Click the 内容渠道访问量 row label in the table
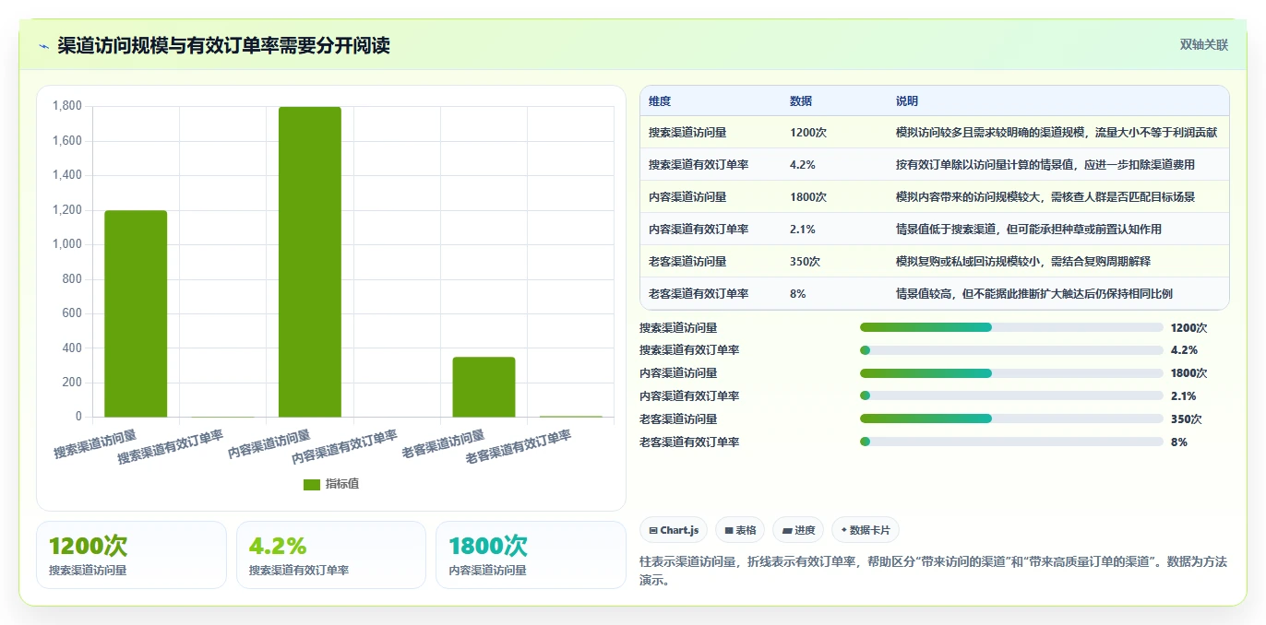 [x=687, y=197]
